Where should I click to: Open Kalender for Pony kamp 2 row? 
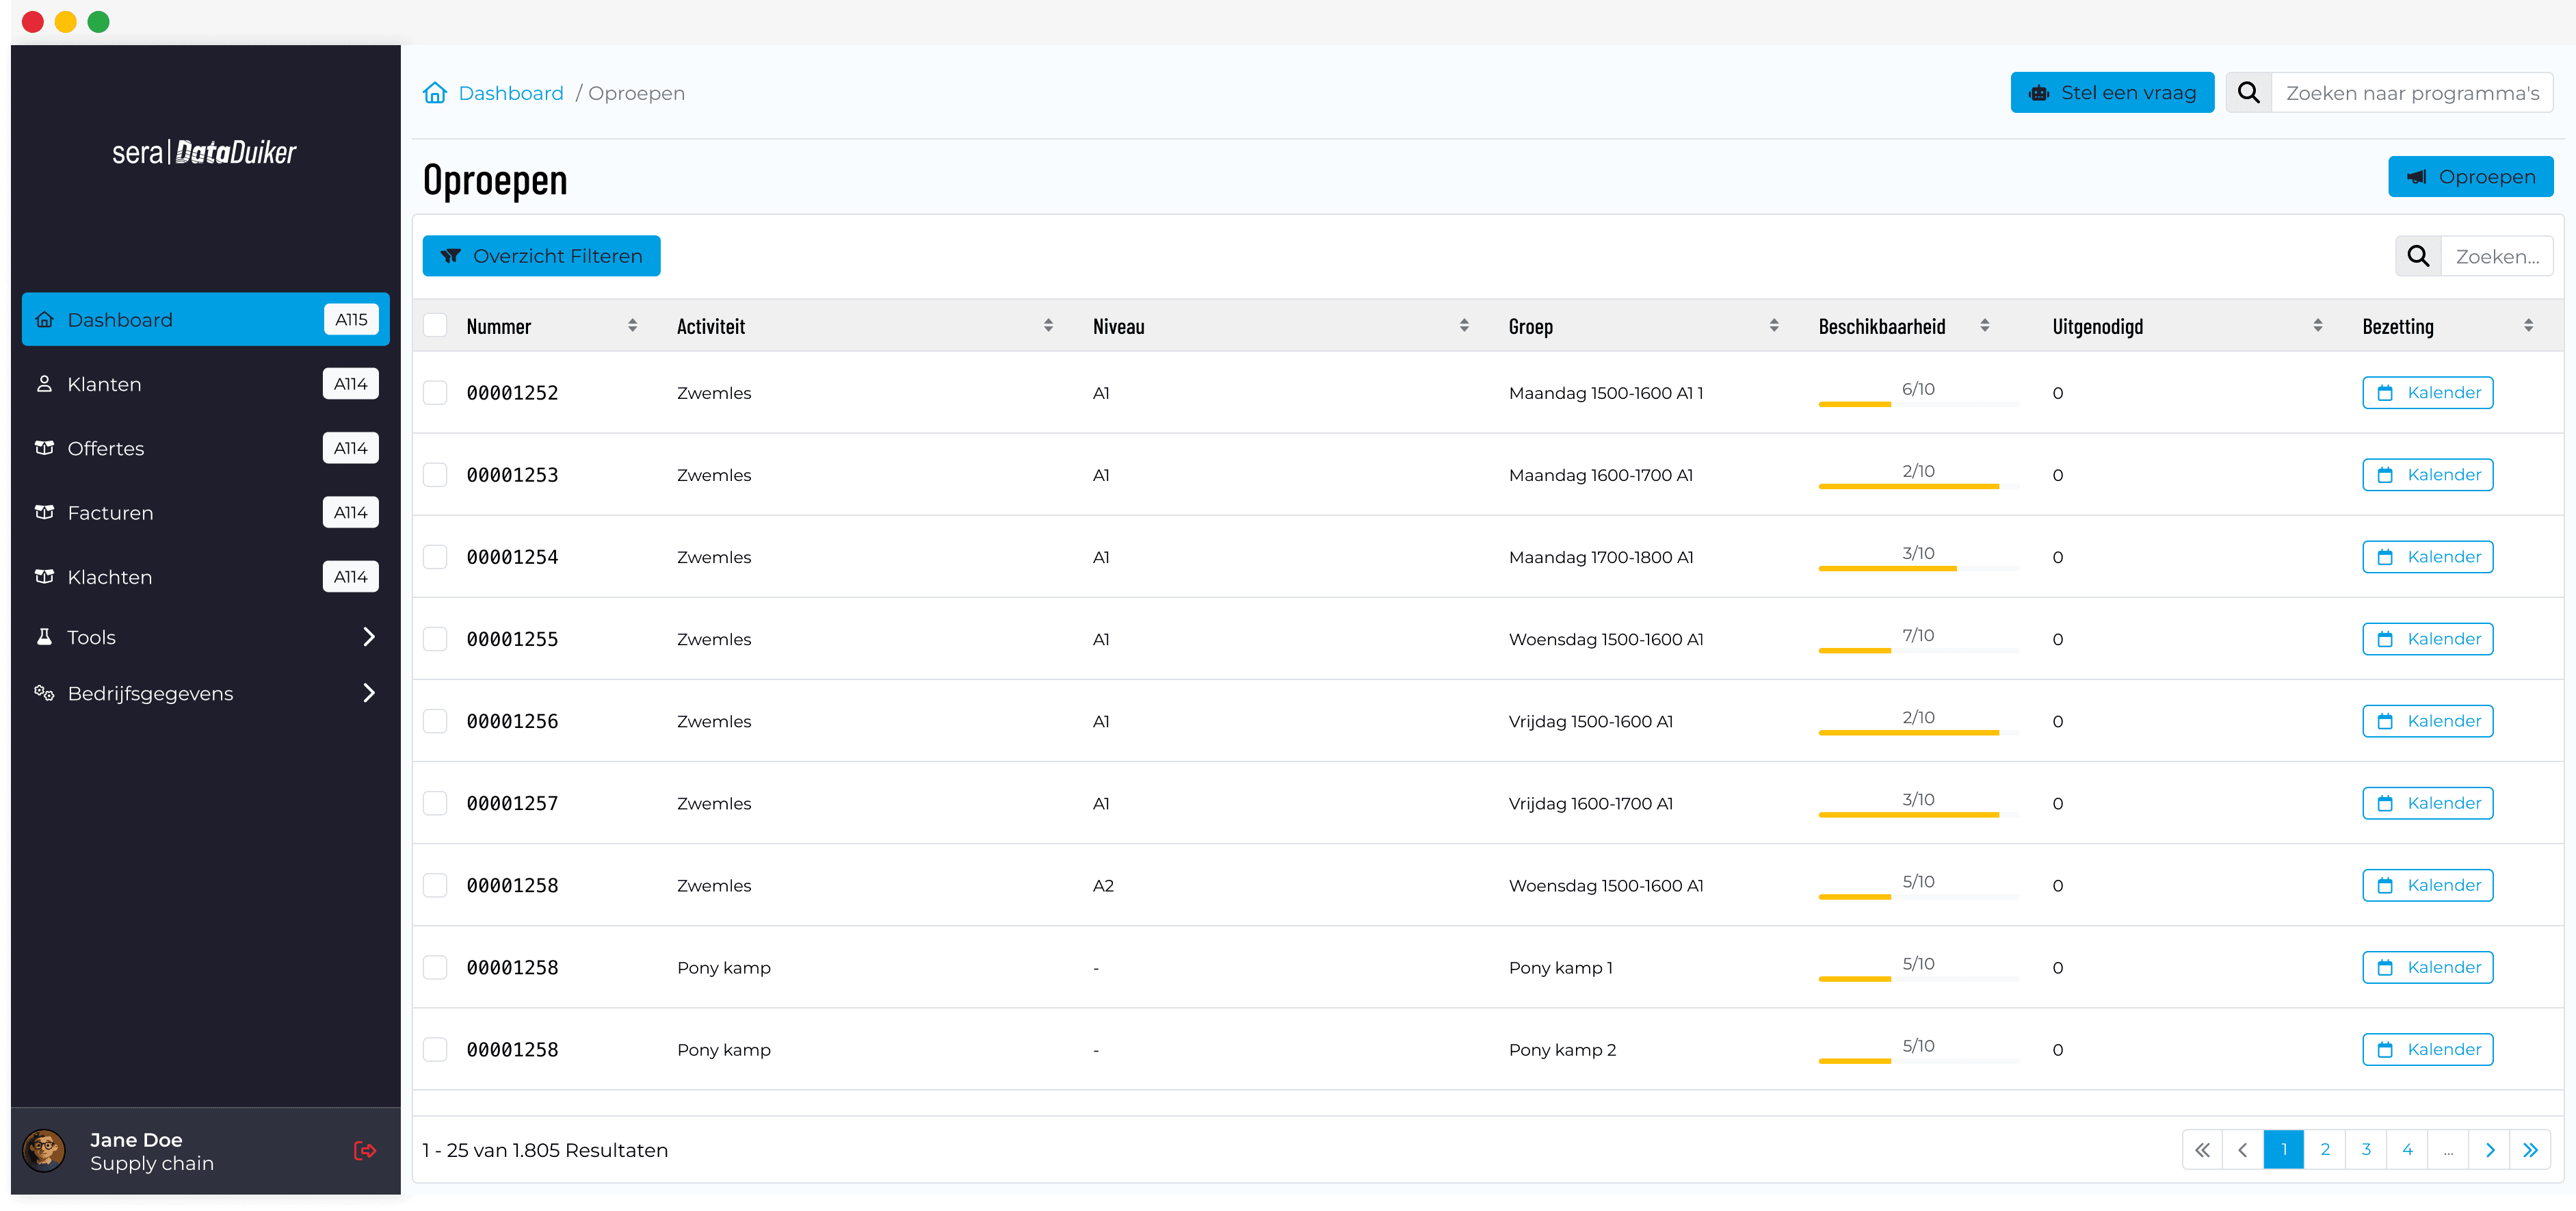[x=2427, y=1049]
